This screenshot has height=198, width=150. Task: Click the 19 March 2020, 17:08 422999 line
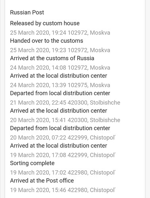click(63, 155)
